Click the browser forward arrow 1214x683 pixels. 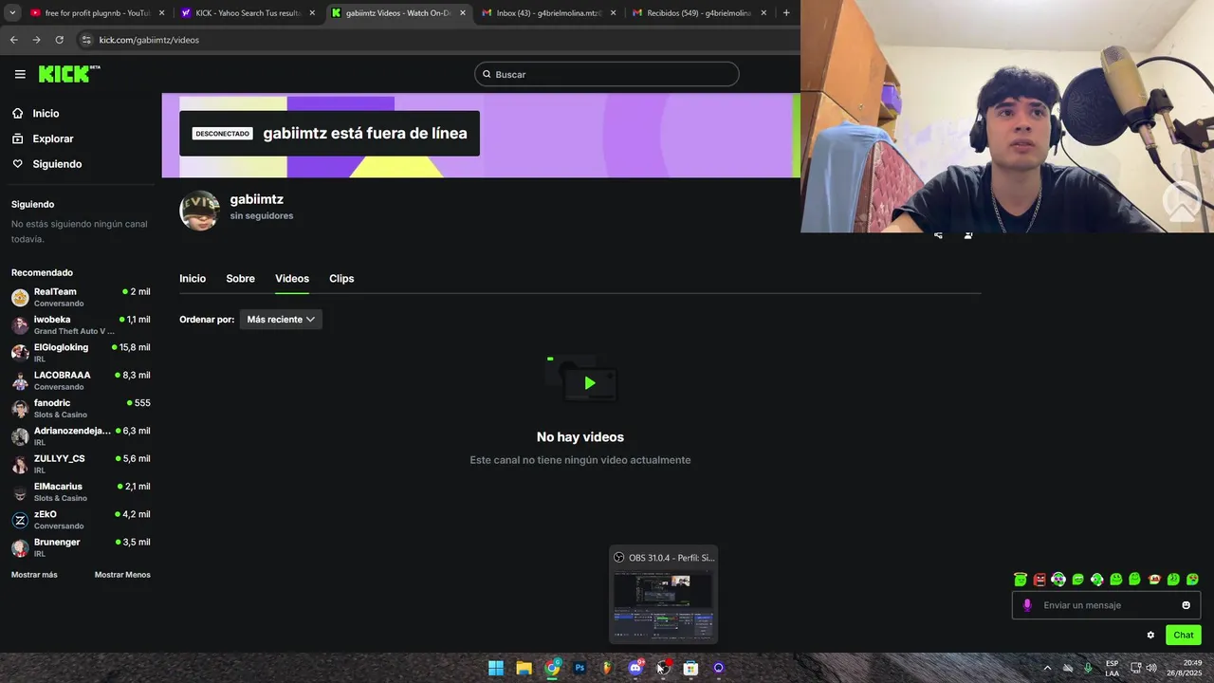pyautogui.click(x=36, y=40)
